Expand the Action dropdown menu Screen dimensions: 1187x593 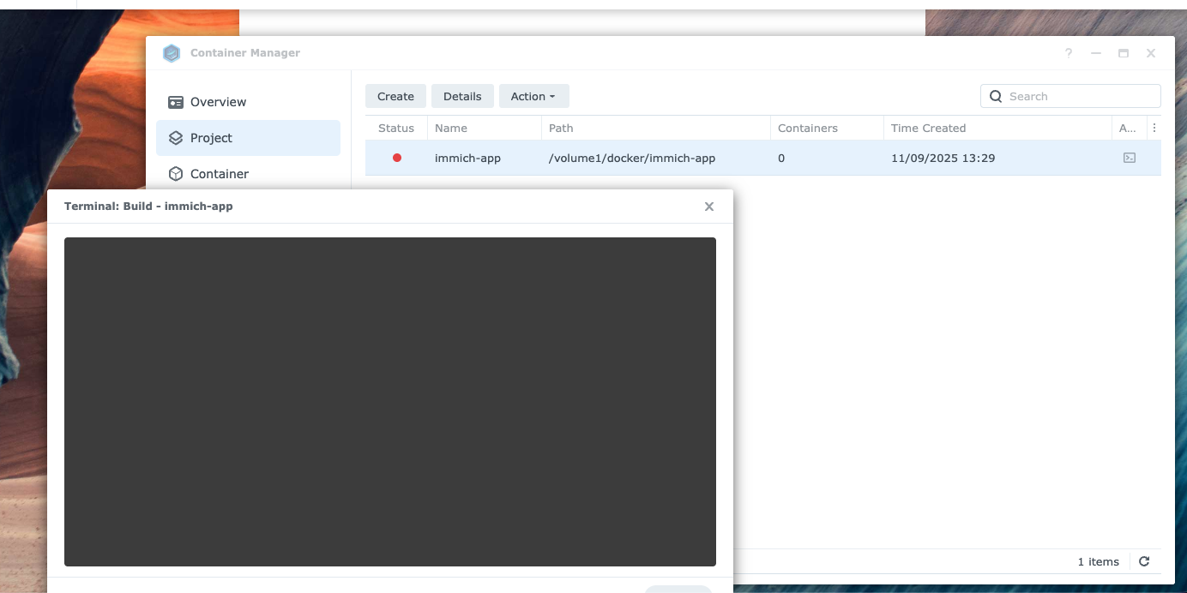(x=533, y=96)
